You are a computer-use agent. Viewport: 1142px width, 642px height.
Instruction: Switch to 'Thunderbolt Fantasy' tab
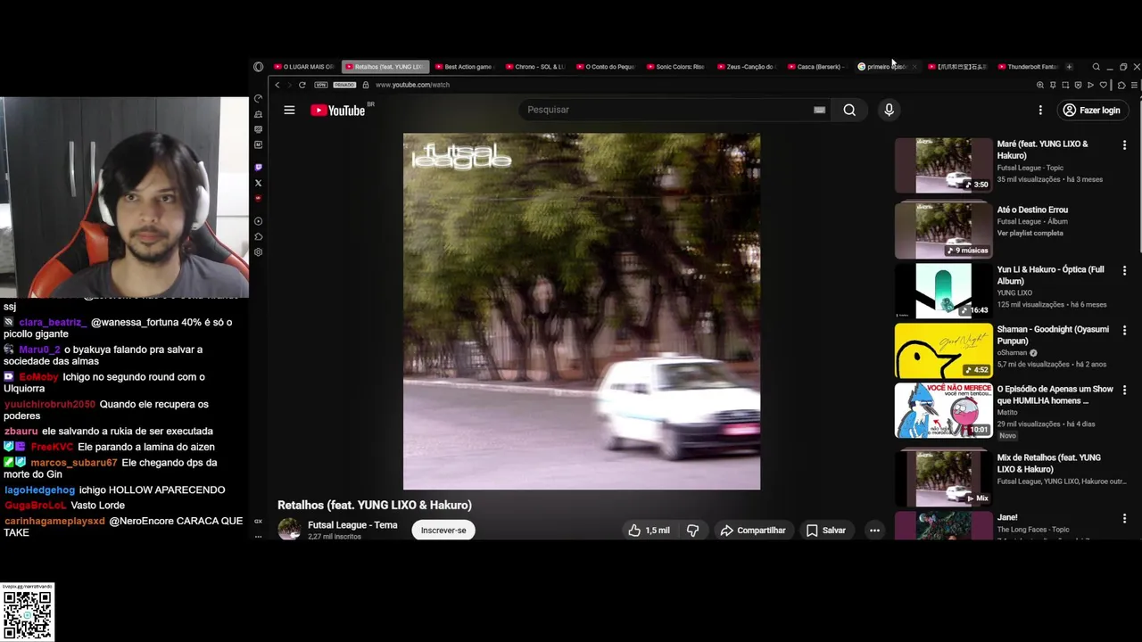(1027, 67)
